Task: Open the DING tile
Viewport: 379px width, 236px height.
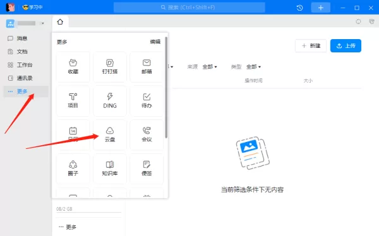Action: tap(110, 101)
